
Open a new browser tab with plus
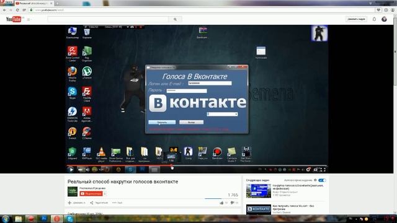[x=57, y=3]
